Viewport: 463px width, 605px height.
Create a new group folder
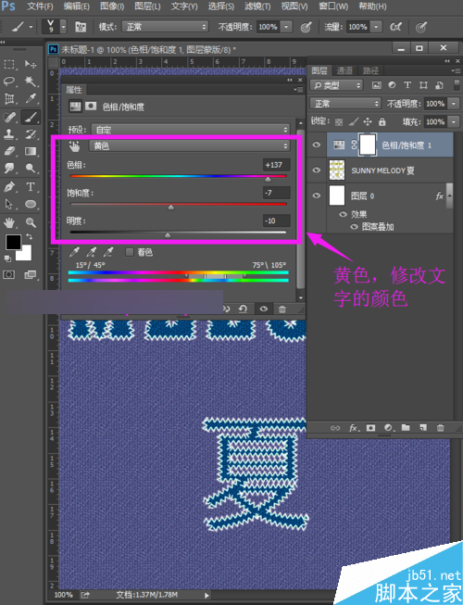pyautogui.click(x=406, y=427)
